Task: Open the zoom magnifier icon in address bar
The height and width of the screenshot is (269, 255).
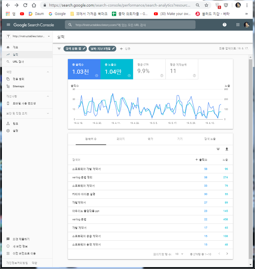Action: click(x=198, y=5)
